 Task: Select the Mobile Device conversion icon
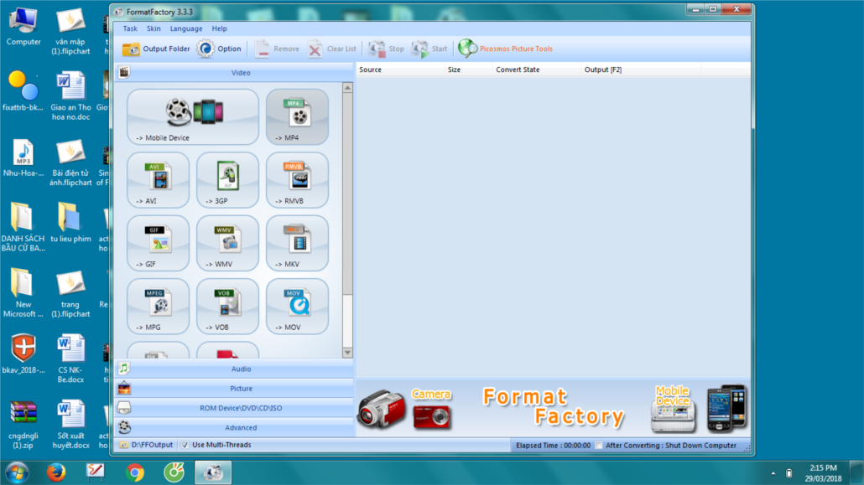click(x=193, y=116)
